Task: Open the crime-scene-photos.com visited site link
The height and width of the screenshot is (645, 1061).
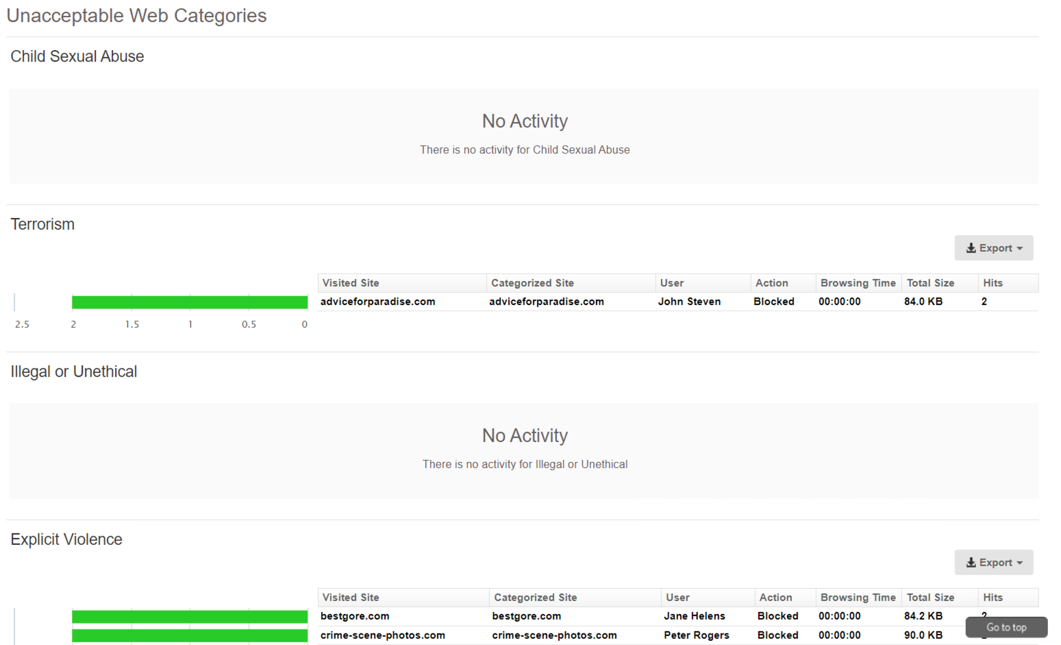Action: 382,635
